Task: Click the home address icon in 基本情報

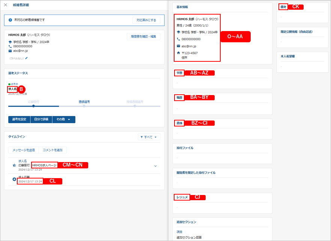Action: (x=178, y=53)
